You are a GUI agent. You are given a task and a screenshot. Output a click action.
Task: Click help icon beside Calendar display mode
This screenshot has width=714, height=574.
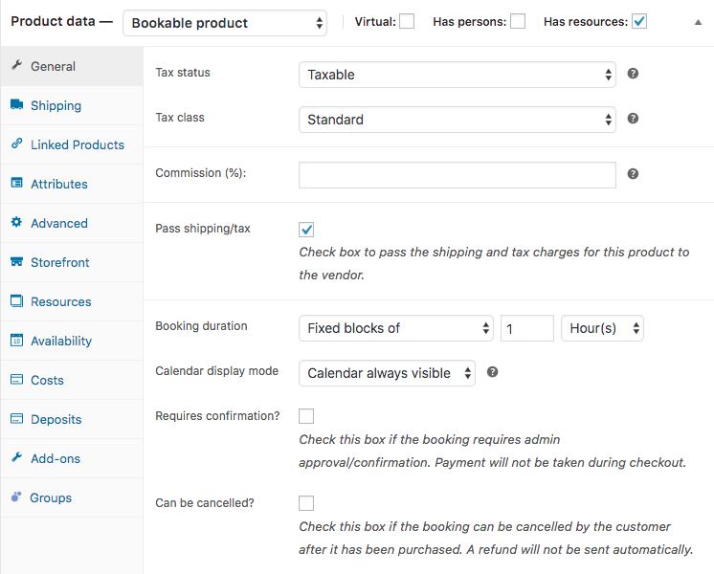[x=492, y=372]
